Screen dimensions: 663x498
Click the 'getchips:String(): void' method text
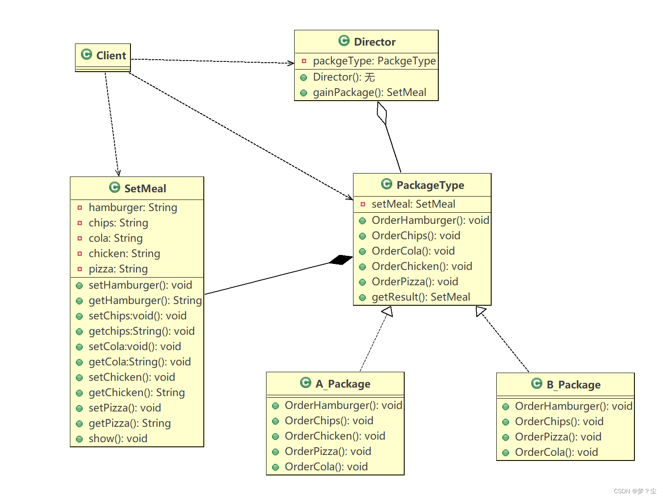(142, 331)
